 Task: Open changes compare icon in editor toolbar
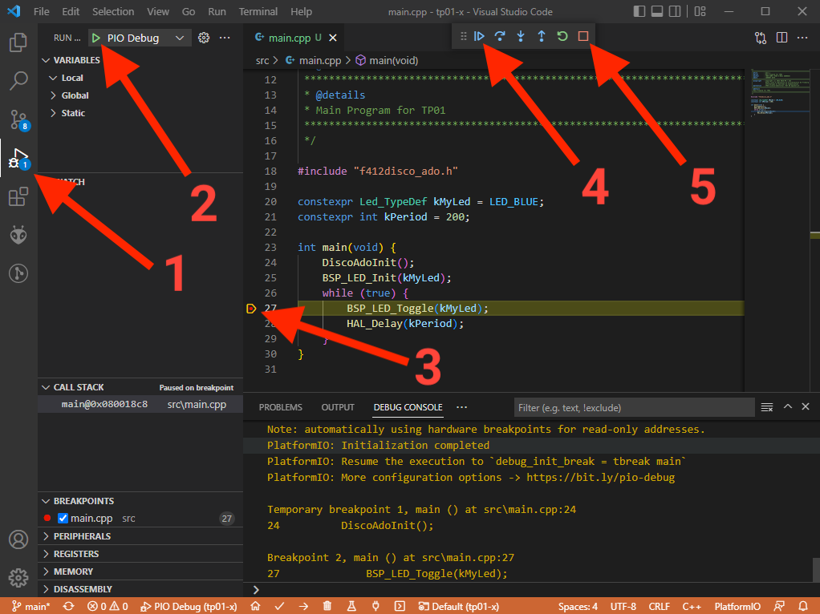pos(761,38)
